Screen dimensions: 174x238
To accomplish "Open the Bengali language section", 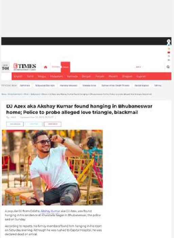I will pyautogui.click(x=86, y=76).
